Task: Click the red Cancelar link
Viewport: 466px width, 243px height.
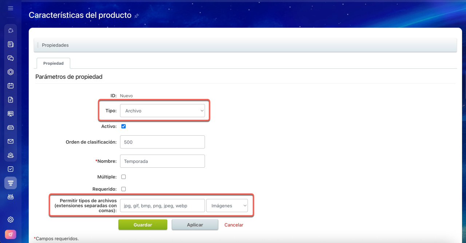Action: point(234,225)
